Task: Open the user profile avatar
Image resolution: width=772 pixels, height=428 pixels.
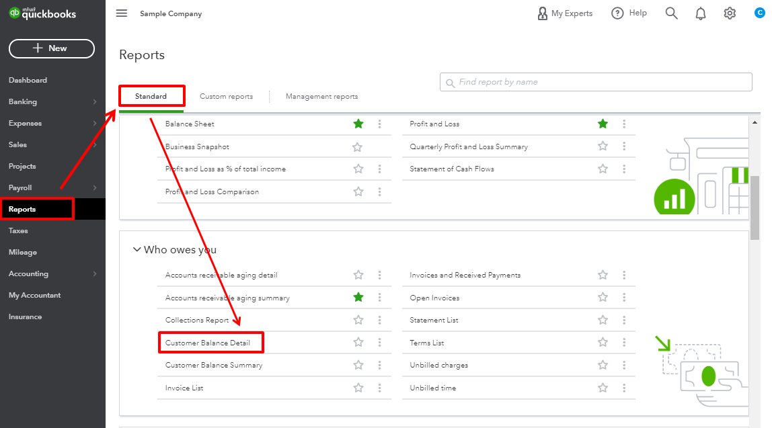Action: pyautogui.click(x=760, y=13)
